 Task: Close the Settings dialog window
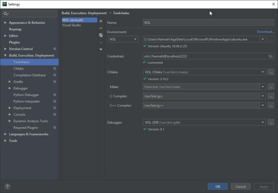coord(273,4)
